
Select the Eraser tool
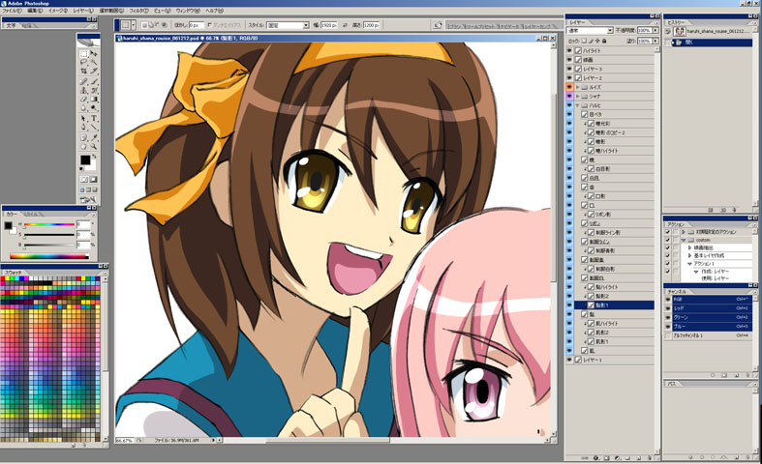pos(83,99)
